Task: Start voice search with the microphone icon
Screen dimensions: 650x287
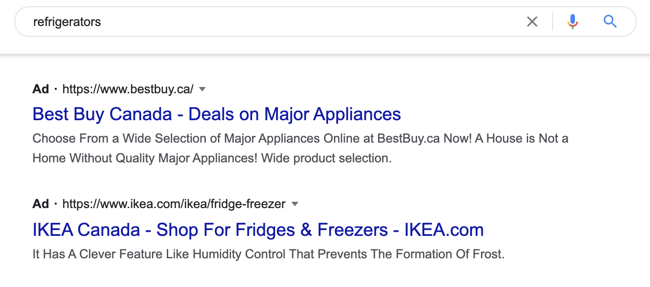Action: click(572, 22)
